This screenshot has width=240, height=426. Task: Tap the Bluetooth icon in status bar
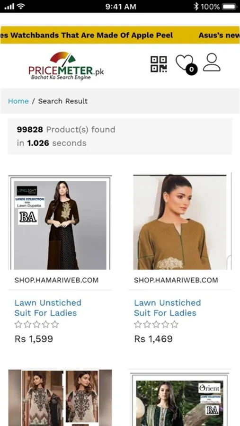(x=196, y=7)
